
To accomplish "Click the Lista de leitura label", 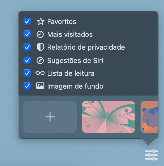I will (71, 73).
